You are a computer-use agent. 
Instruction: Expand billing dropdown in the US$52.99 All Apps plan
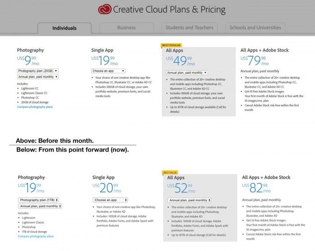(x=189, y=200)
